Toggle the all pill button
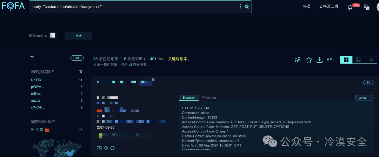 point(77,58)
